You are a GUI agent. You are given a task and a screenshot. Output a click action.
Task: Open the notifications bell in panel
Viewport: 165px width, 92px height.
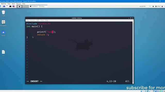tap(153, 6)
